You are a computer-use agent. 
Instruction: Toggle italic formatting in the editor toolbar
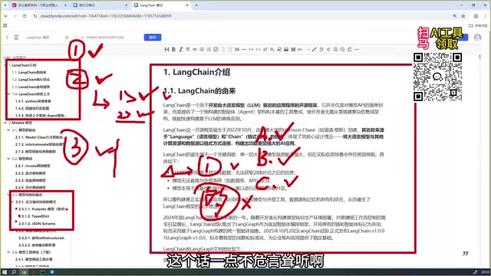pos(181,49)
